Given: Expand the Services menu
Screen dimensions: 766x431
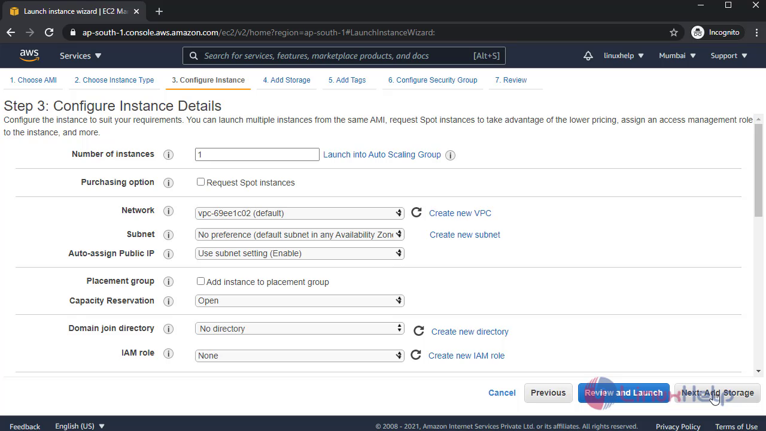Looking at the screenshot, I should 80,56.
